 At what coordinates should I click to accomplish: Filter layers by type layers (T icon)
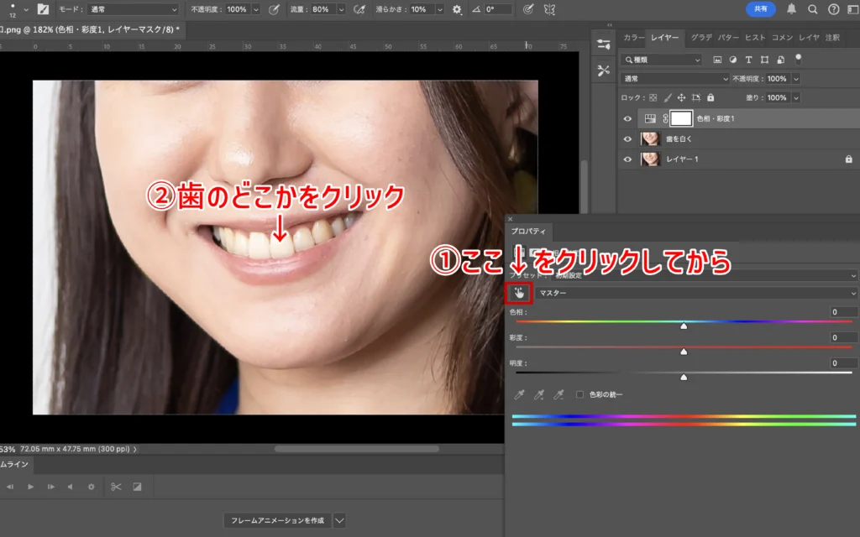point(748,60)
